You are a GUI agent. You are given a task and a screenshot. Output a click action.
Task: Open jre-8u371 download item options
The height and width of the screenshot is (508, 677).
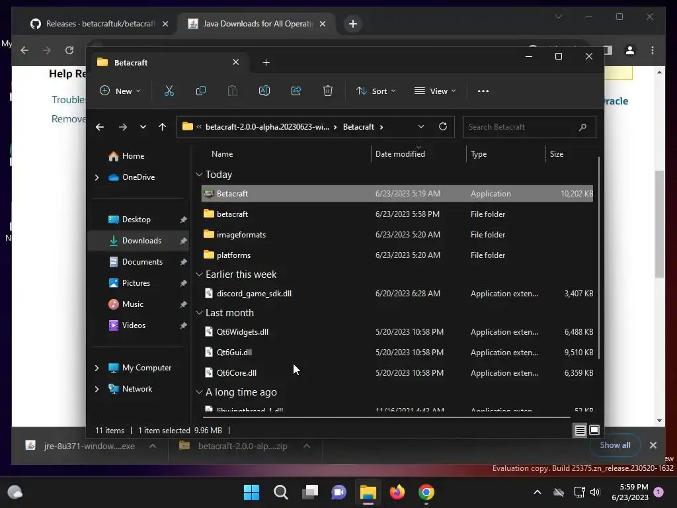[153, 446]
